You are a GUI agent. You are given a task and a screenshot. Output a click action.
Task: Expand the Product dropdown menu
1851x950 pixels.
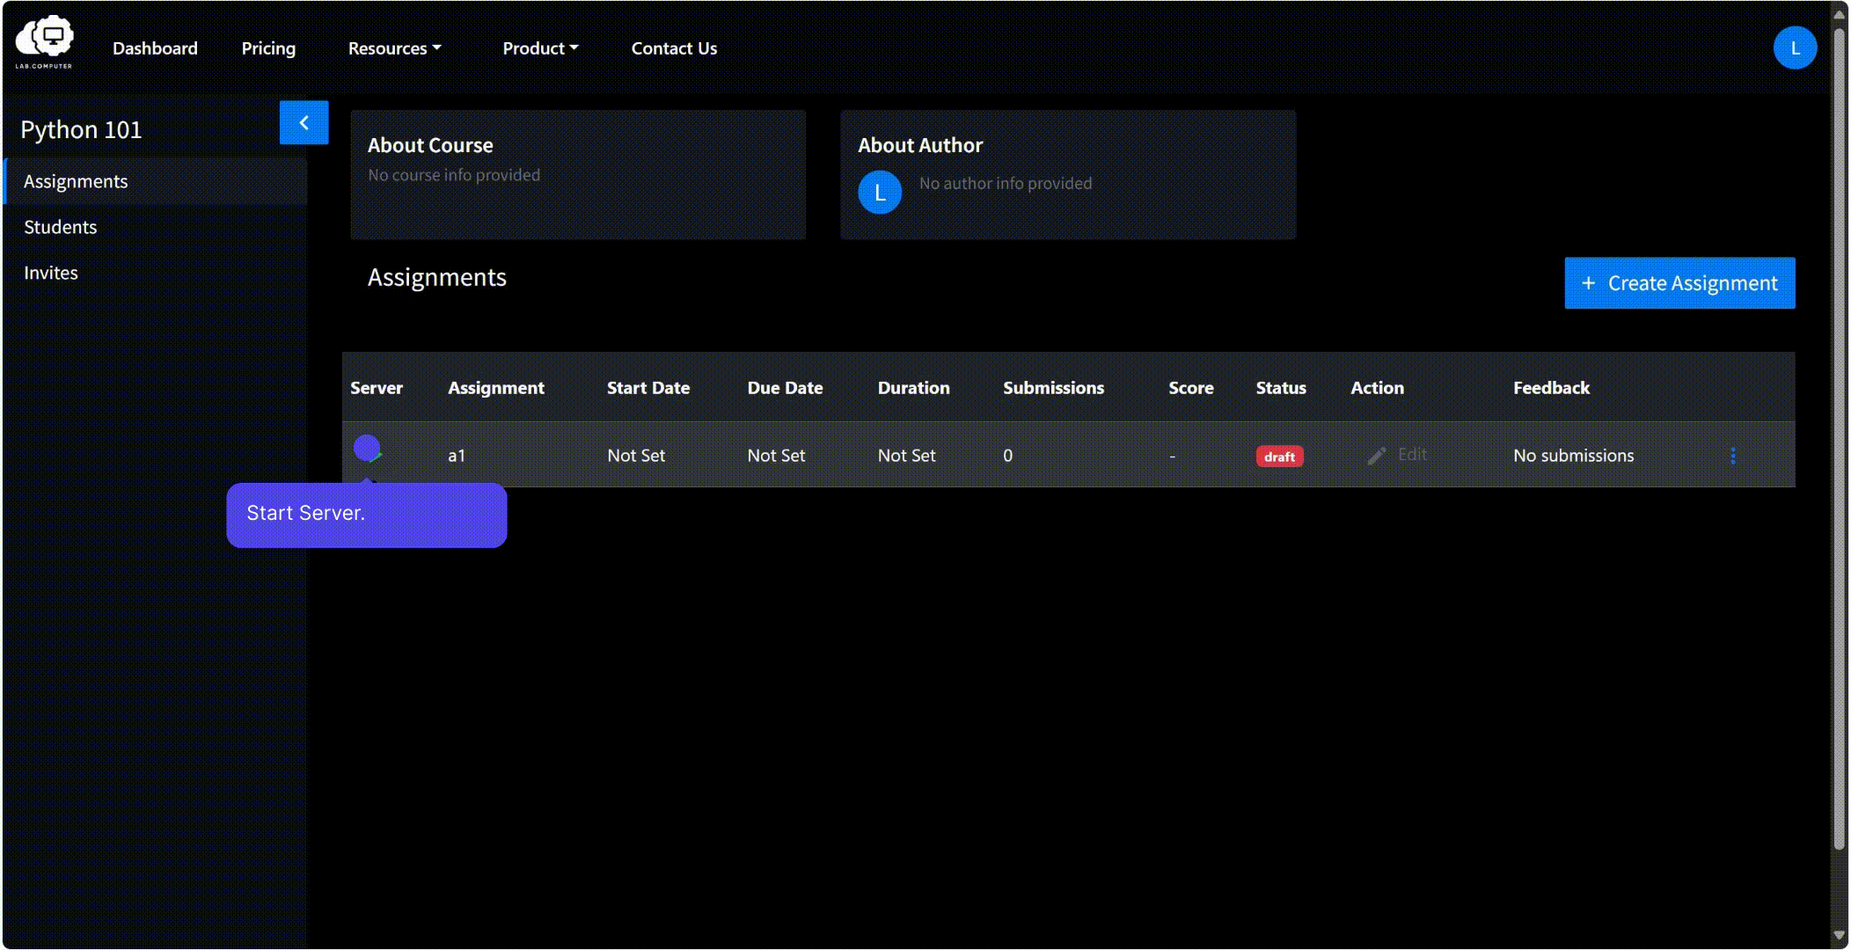click(540, 48)
